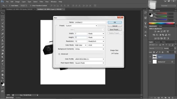Screen dimensions: 177x99
Task: Open the Width units dropdown
Action: click(x=96, y=34)
